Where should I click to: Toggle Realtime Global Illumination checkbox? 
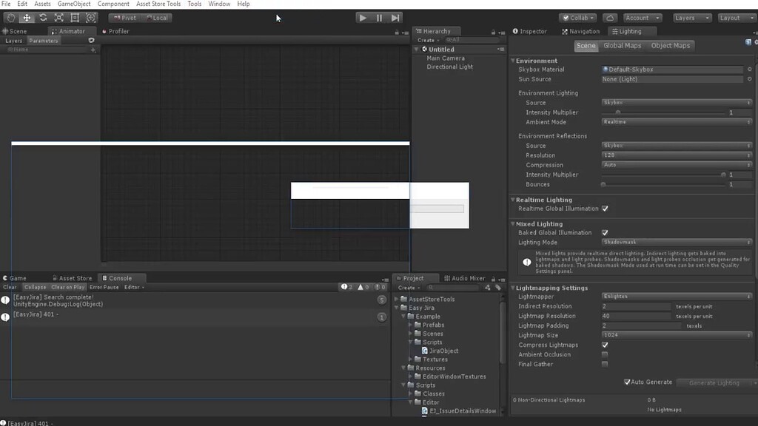pyautogui.click(x=605, y=209)
